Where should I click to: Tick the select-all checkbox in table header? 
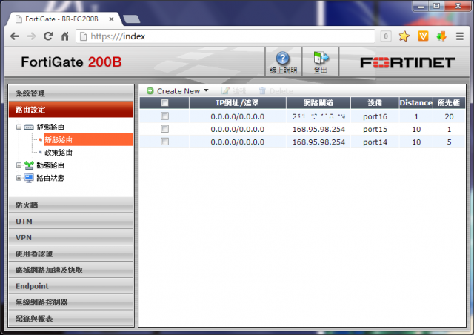[164, 103]
